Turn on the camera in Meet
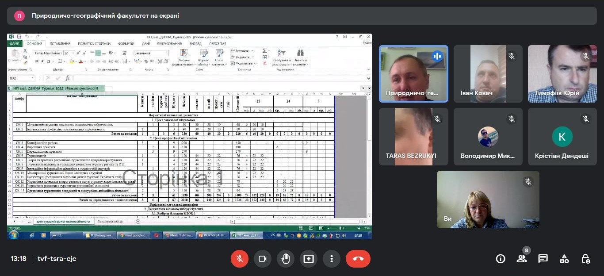The height and width of the screenshot is (276, 604). (263, 259)
